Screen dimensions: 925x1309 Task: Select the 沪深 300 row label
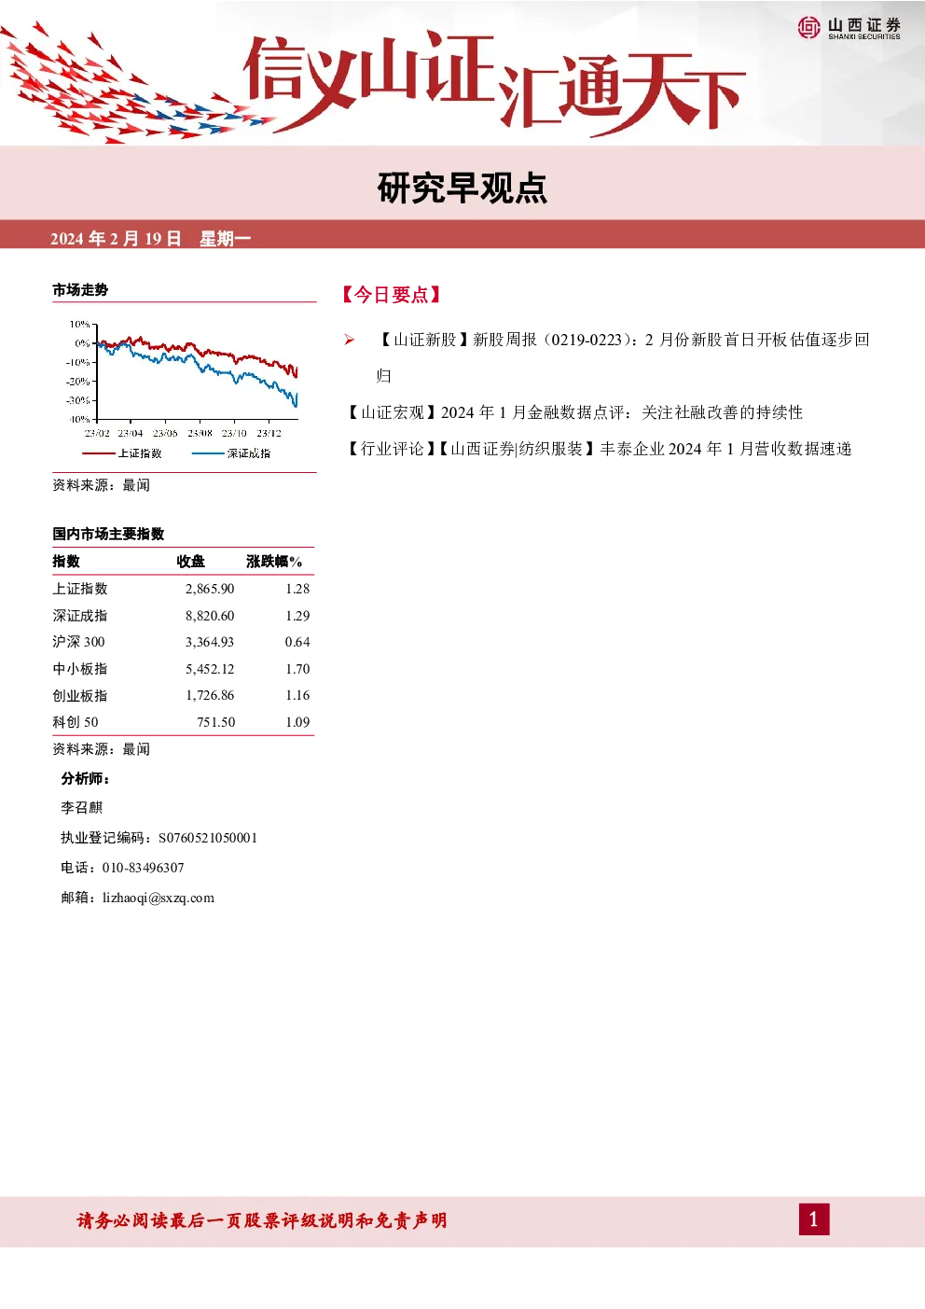(78, 642)
